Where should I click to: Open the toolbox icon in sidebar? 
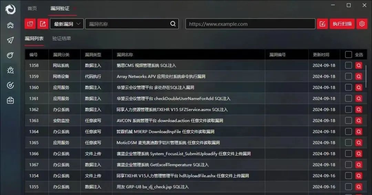[x=10, y=100]
